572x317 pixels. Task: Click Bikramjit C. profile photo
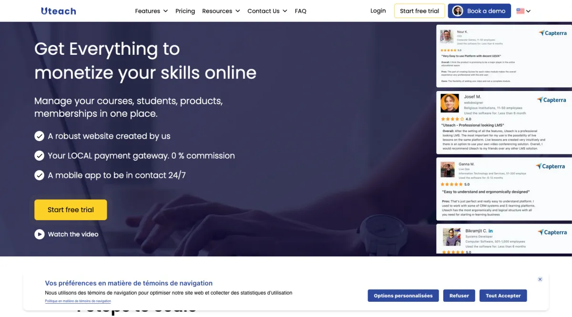pos(451,237)
